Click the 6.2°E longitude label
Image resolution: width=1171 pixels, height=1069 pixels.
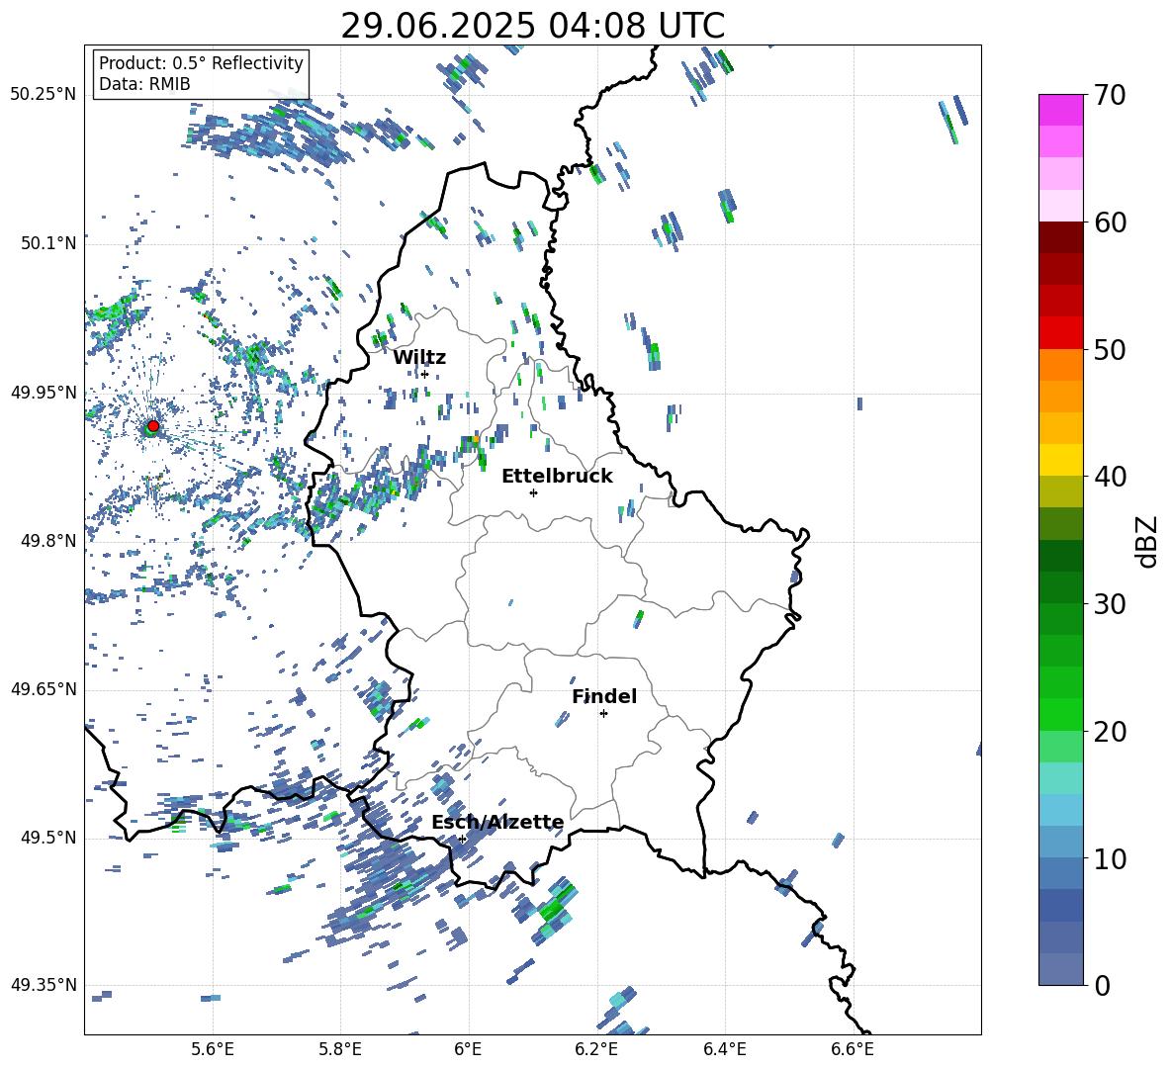coord(596,1049)
